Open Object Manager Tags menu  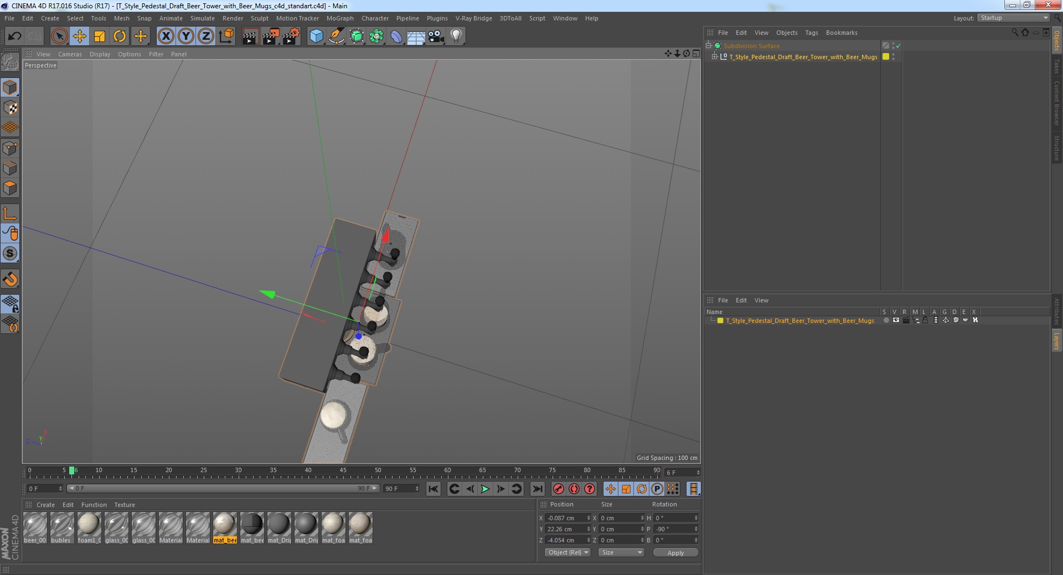point(812,33)
